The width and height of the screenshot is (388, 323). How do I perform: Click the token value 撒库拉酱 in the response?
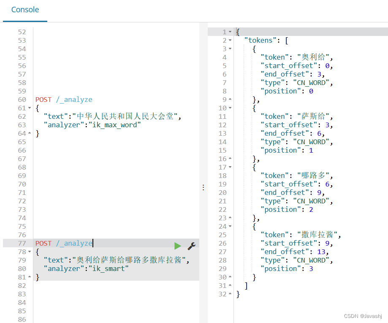[317, 235]
